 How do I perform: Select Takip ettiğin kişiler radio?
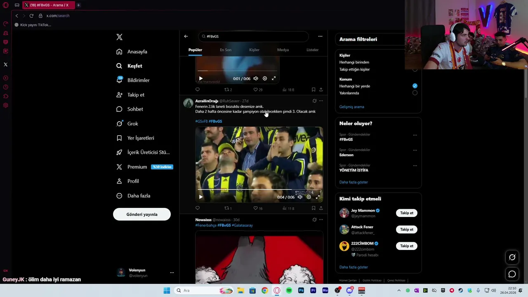415,69
